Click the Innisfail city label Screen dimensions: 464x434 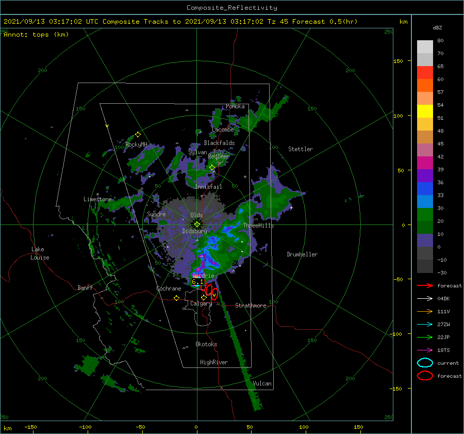coord(208,187)
